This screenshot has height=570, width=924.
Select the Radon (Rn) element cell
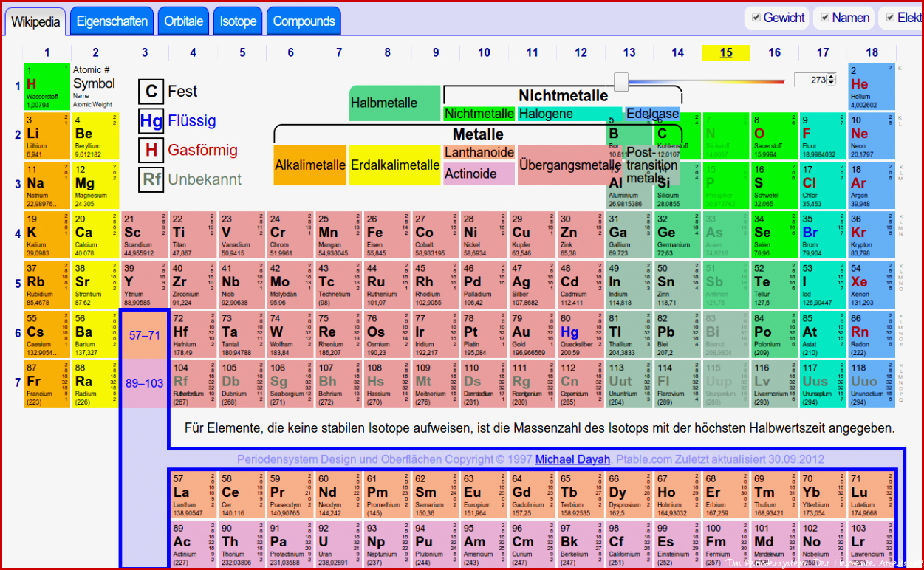pyautogui.click(x=872, y=334)
